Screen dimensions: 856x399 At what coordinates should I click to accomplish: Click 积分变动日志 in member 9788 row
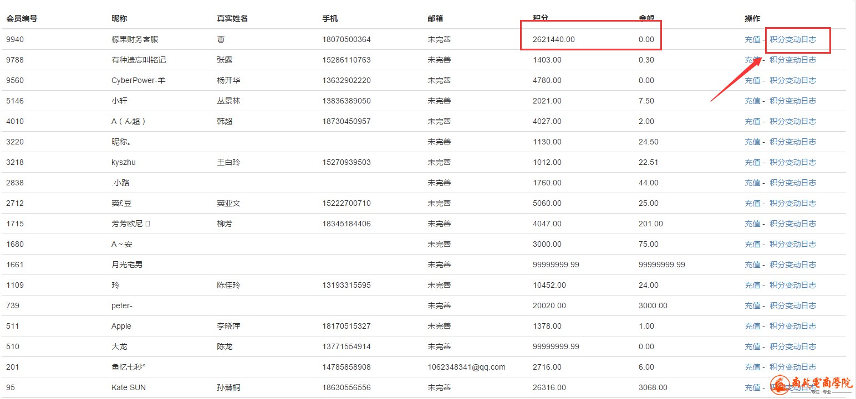tap(793, 60)
